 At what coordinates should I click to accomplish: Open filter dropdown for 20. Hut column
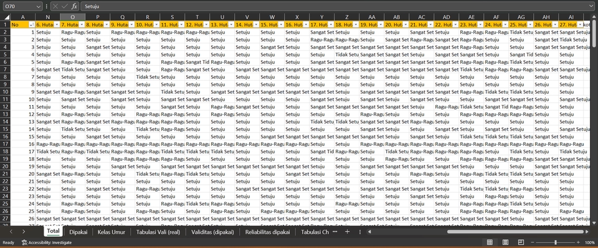(x=406, y=24)
